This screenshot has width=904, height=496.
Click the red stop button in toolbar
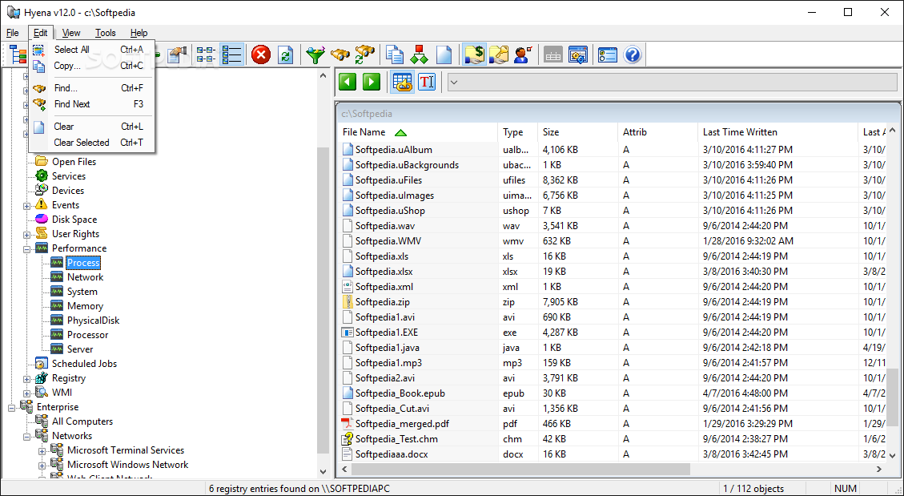[x=261, y=54]
